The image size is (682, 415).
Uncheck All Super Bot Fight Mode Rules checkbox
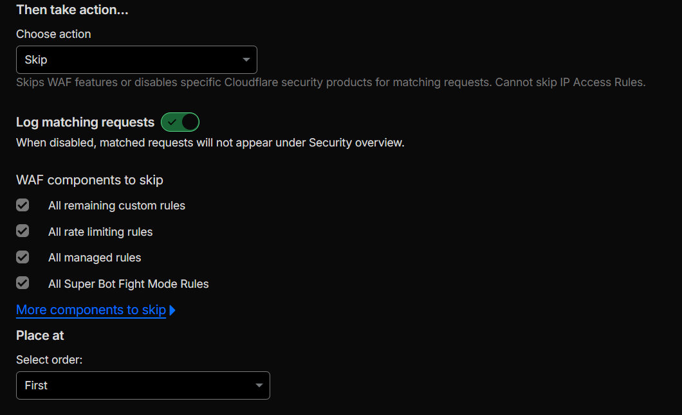tap(23, 283)
